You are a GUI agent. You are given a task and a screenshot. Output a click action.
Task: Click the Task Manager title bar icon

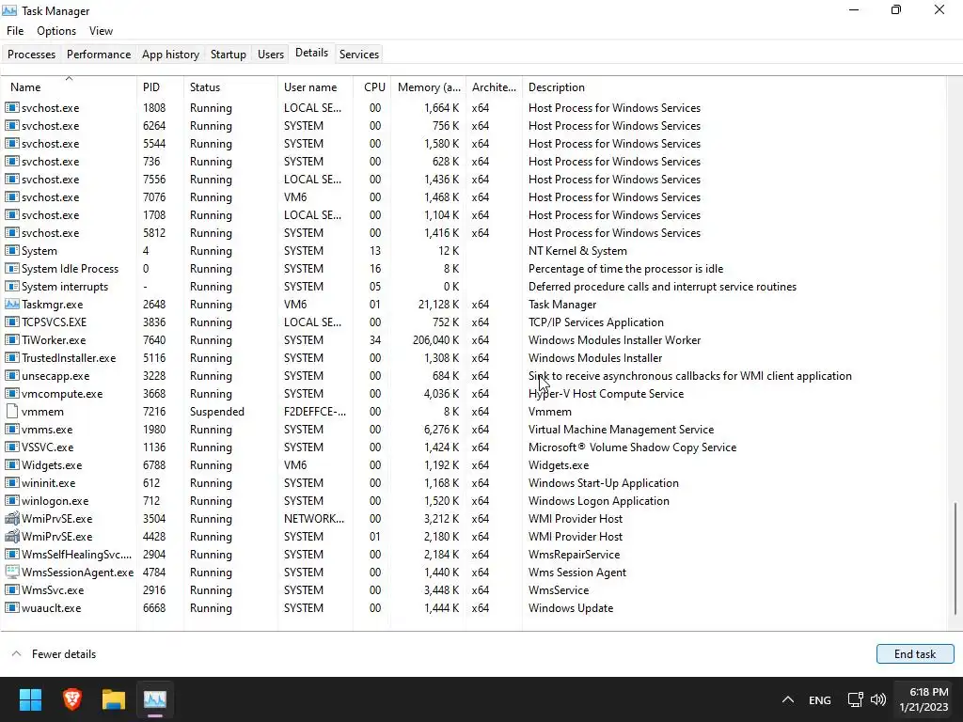(x=9, y=10)
